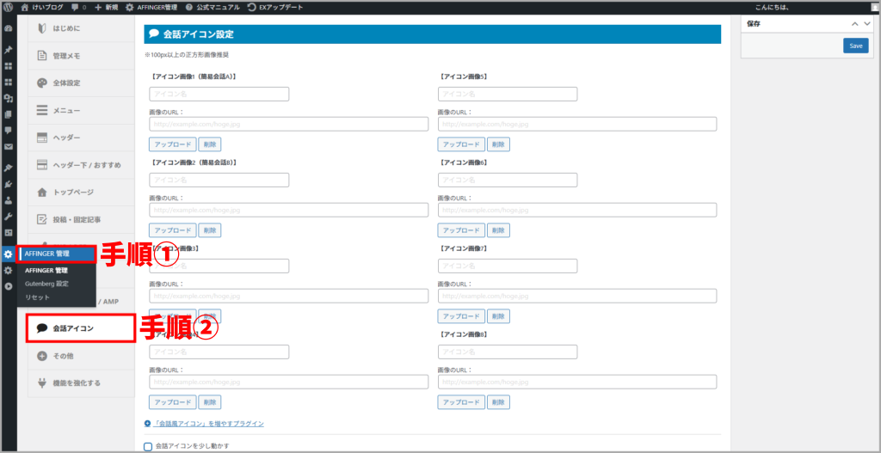Screen dimensions: 881x453
Task: Click the 画像のURL field for アイコン画像5
Action: click(x=576, y=125)
